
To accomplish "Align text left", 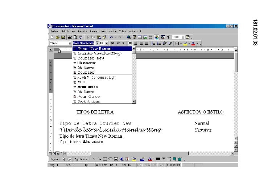I will pyautogui.click(x=130, y=44).
